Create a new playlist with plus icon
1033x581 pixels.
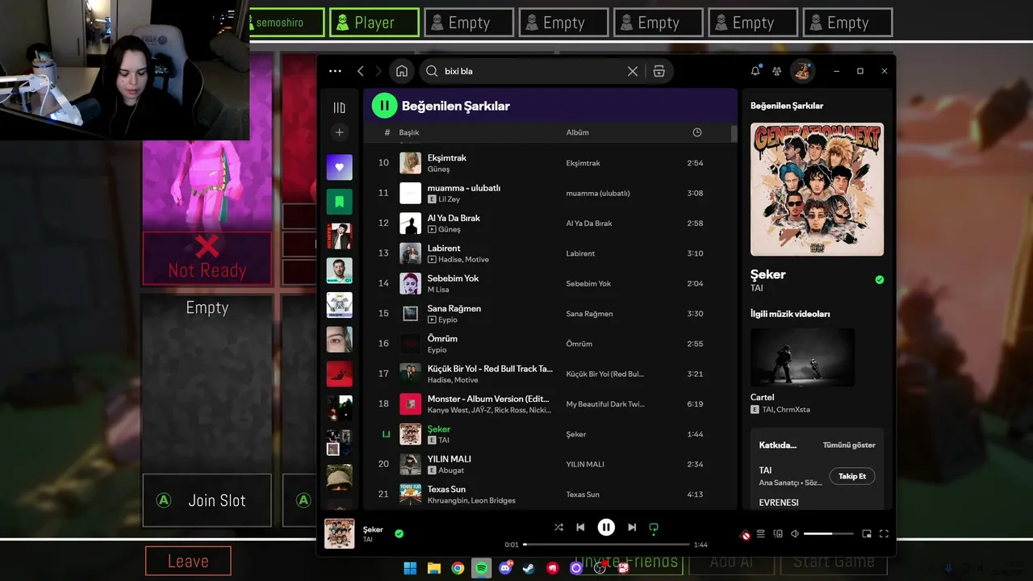point(339,132)
